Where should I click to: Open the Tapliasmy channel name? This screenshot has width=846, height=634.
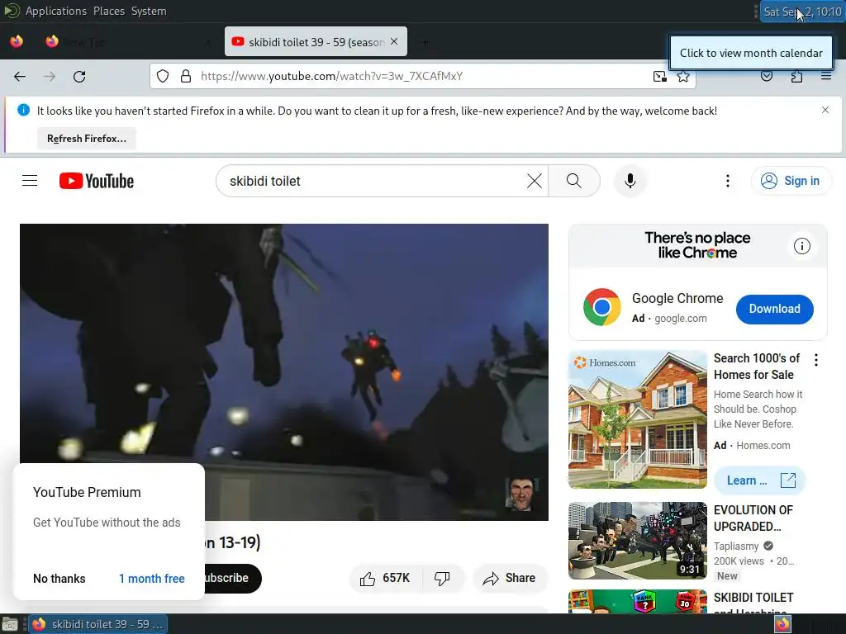coord(736,546)
